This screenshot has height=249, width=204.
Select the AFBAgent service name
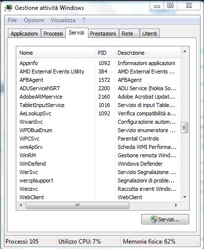point(32,80)
